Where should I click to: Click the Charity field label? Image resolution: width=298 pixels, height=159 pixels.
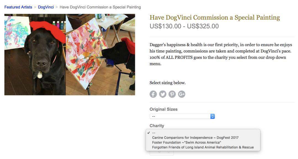(x=157, y=126)
